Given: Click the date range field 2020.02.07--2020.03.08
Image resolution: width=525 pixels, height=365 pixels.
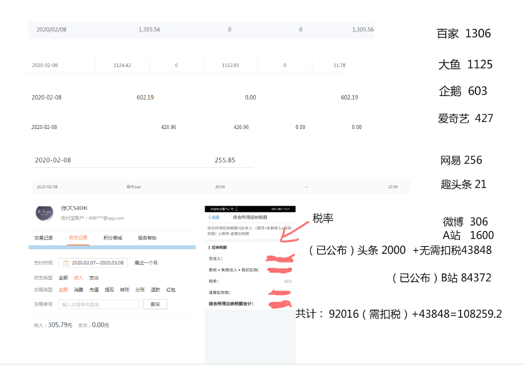Looking at the screenshot, I should tap(93, 263).
